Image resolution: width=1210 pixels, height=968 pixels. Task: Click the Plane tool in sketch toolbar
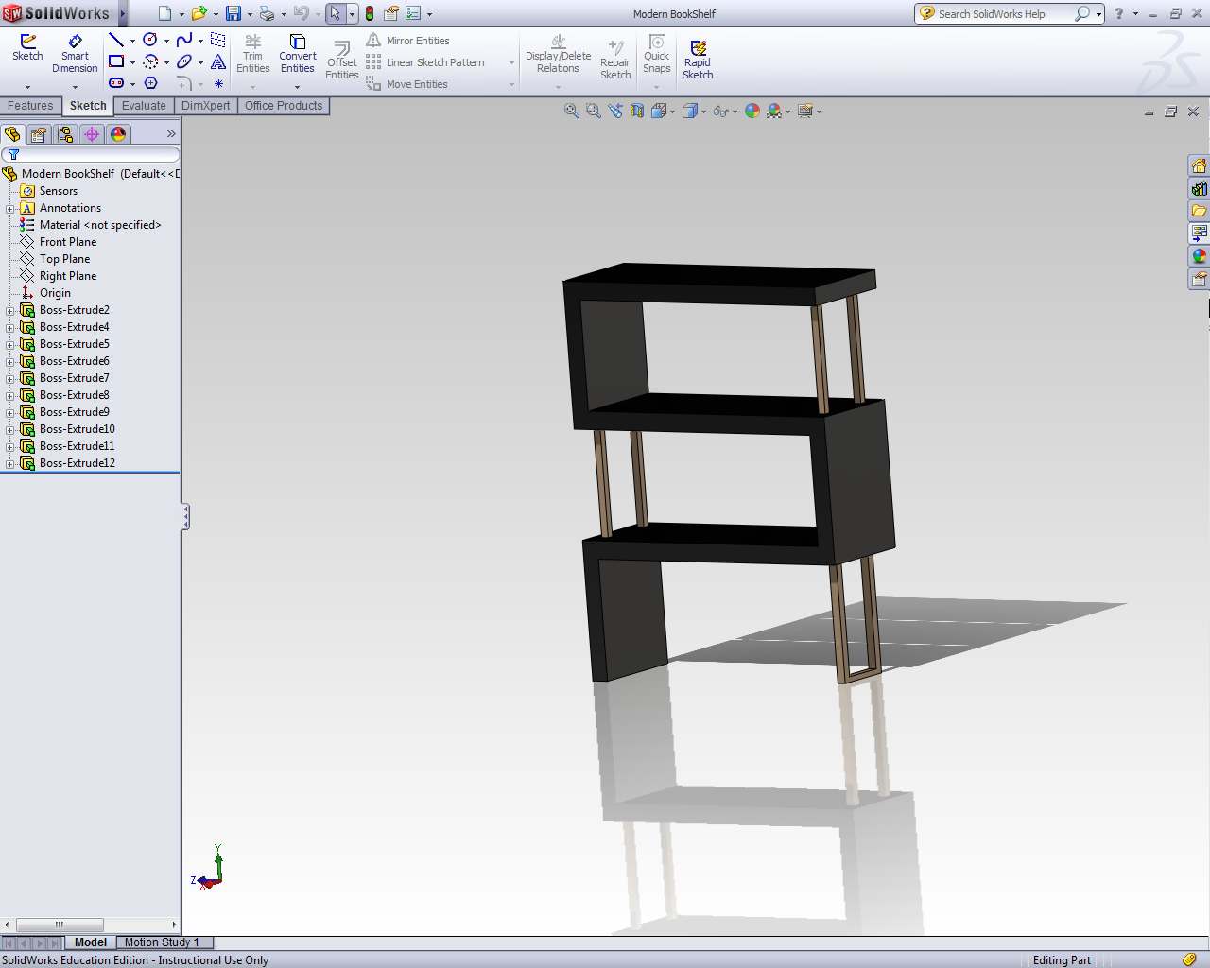(218, 40)
